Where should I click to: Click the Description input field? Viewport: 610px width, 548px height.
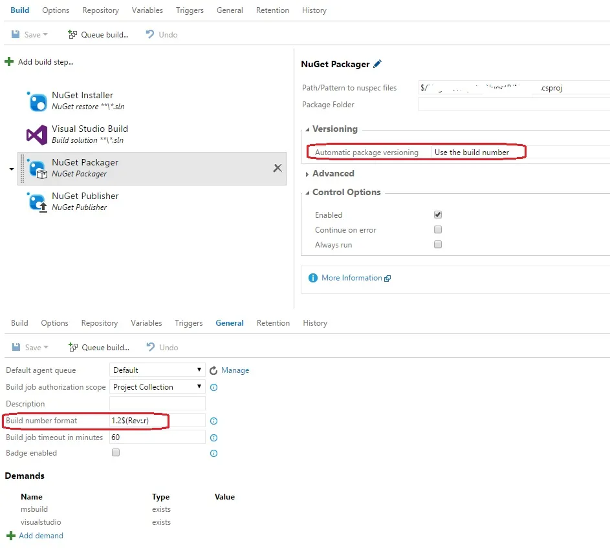(x=157, y=403)
